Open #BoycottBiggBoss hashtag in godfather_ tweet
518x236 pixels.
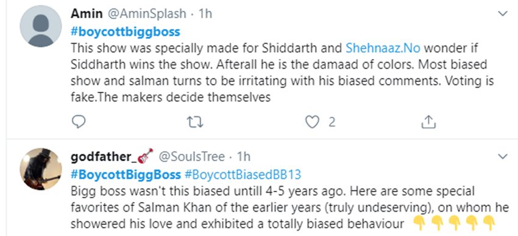coord(126,175)
